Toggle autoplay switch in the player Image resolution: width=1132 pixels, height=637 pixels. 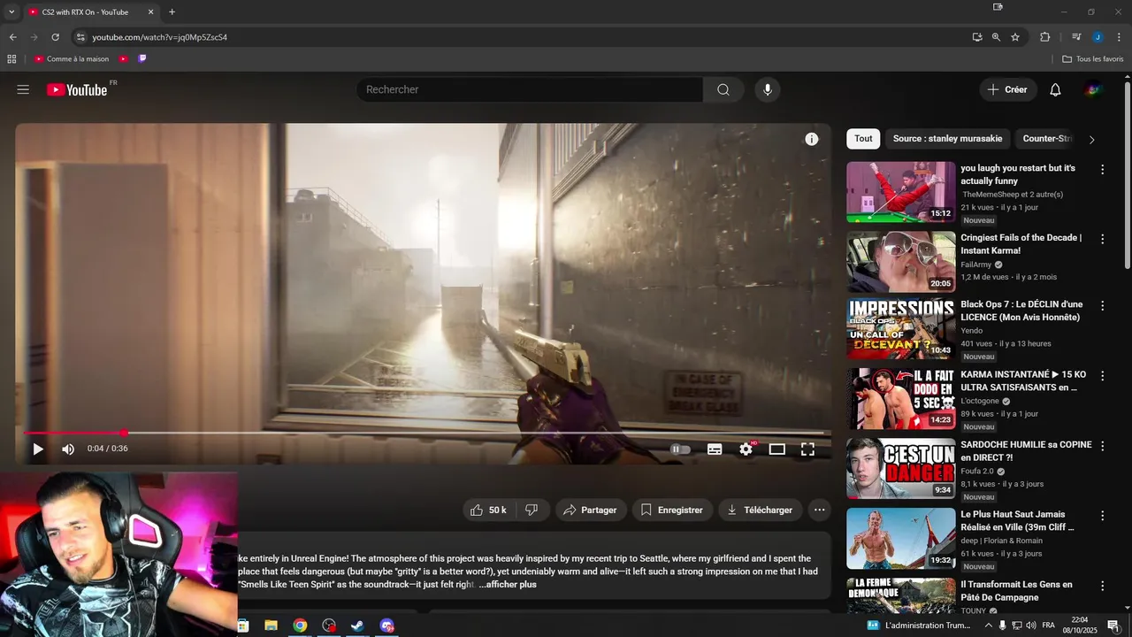[680, 449]
